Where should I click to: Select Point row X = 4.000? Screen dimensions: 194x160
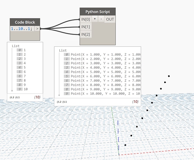pyautogui.click(x=102, y=68)
